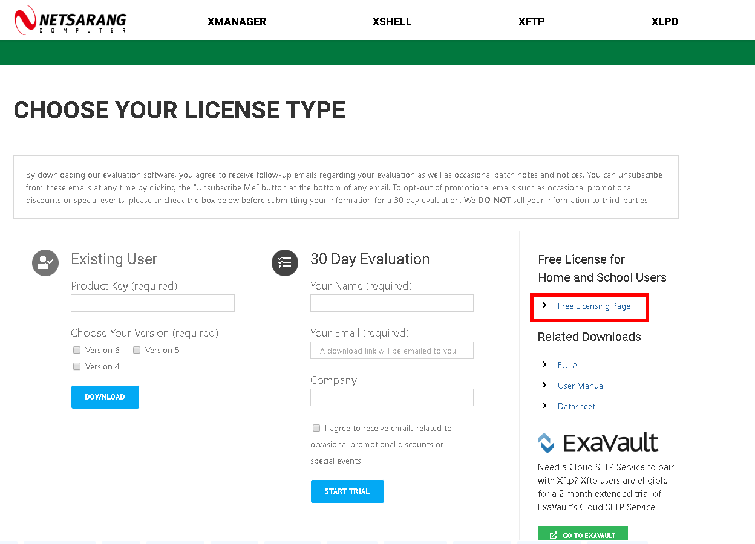Open the EULA link
The height and width of the screenshot is (544, 755).
tap(567, 365)
